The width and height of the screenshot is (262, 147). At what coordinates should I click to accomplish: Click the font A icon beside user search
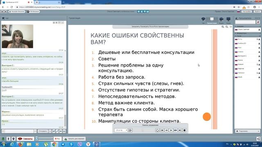tap(258, 22)
